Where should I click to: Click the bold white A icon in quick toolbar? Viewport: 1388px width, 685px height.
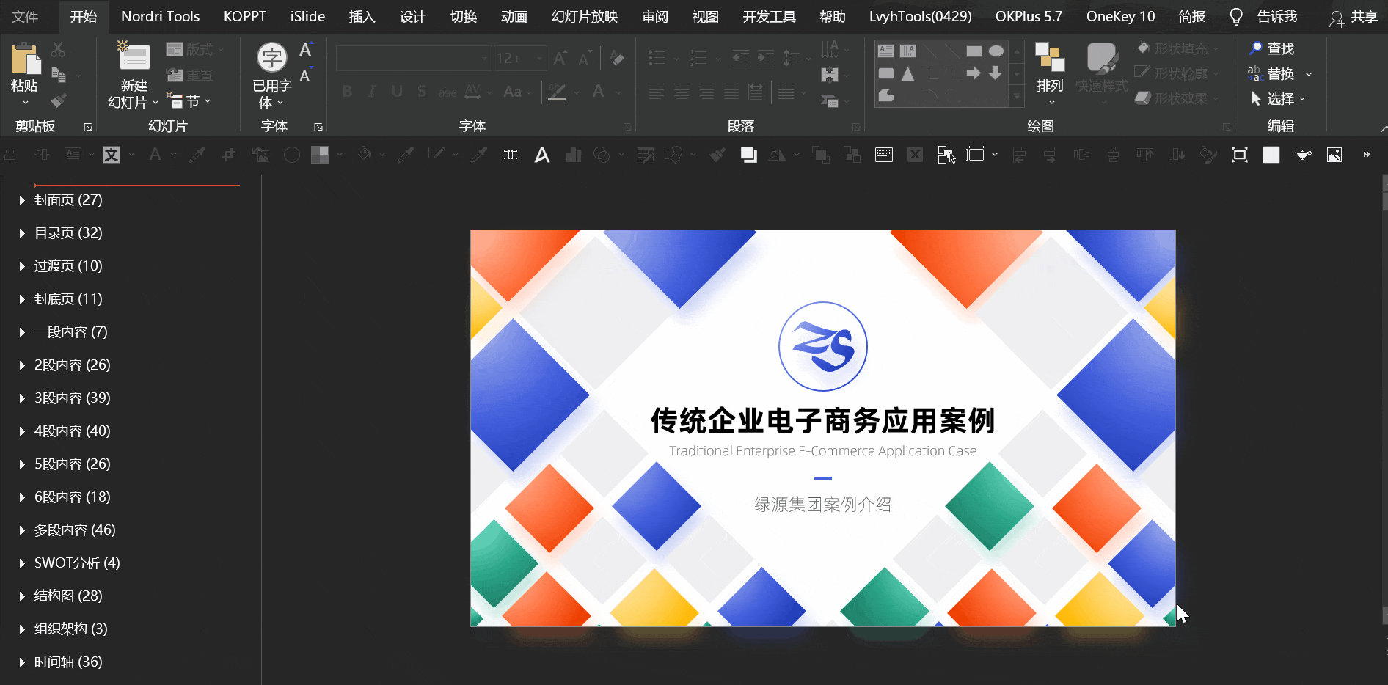542,155
